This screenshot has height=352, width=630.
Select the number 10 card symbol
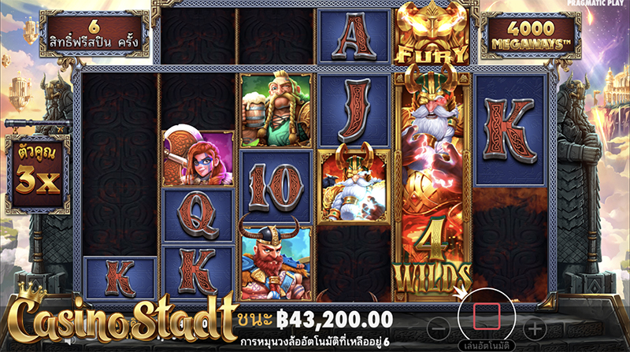tap(276, 187)
